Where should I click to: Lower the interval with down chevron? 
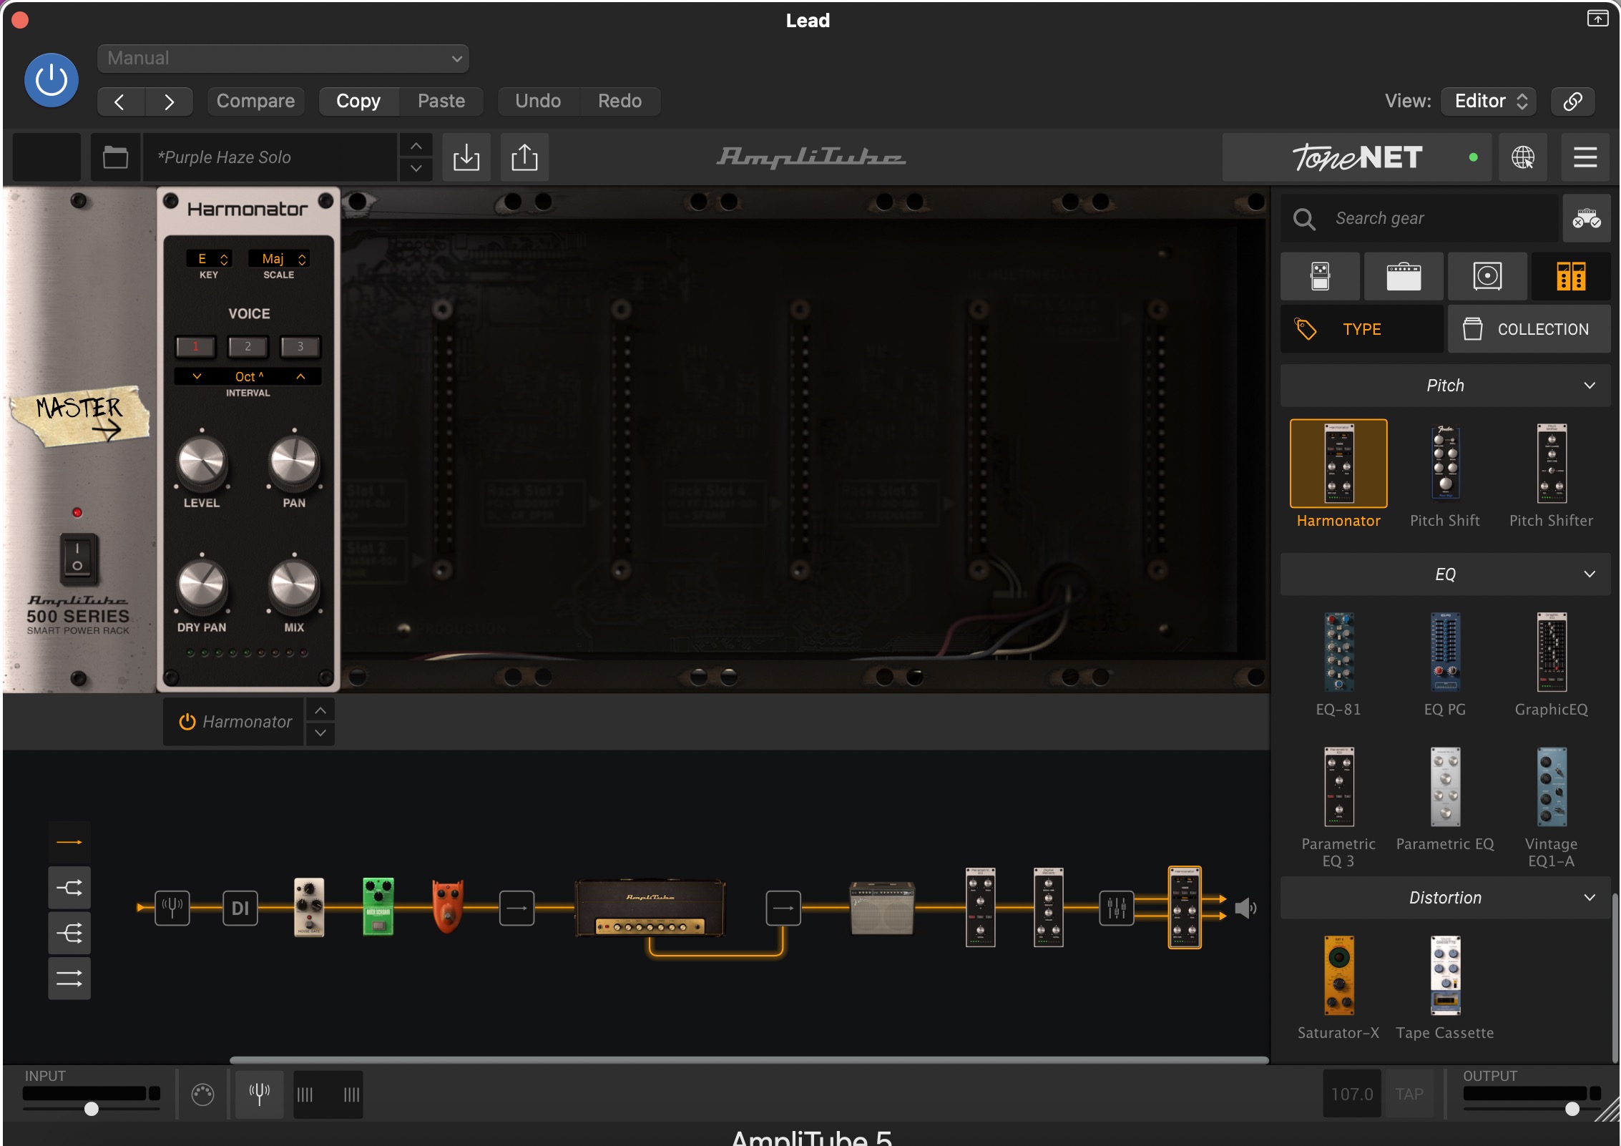click(197, 376)
